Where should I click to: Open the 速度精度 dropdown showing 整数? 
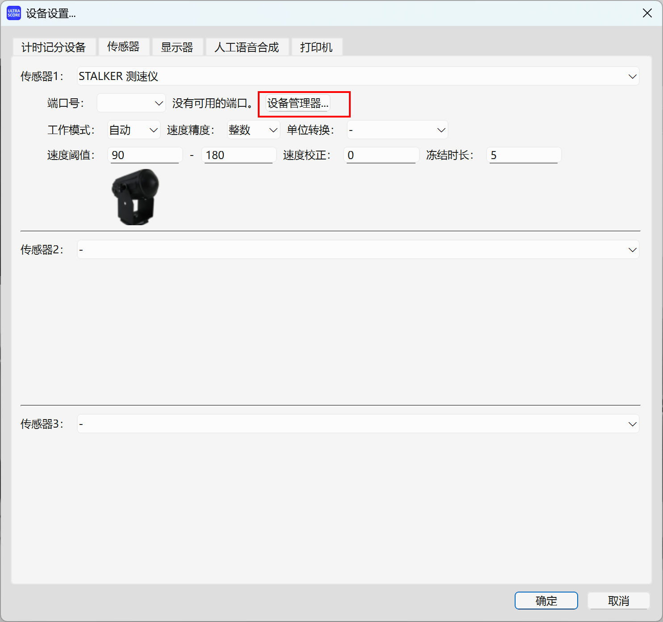254,130
